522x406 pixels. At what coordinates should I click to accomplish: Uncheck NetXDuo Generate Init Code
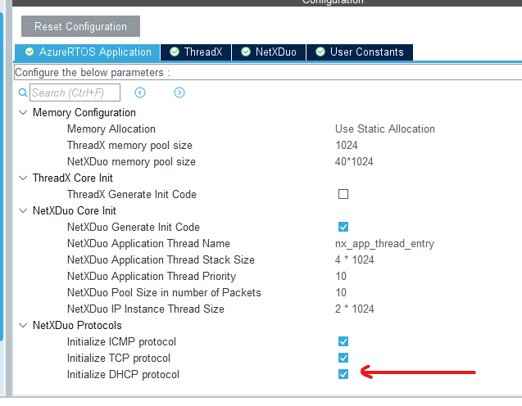pos(343,227)
